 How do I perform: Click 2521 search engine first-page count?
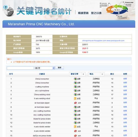tap(84, 48)
